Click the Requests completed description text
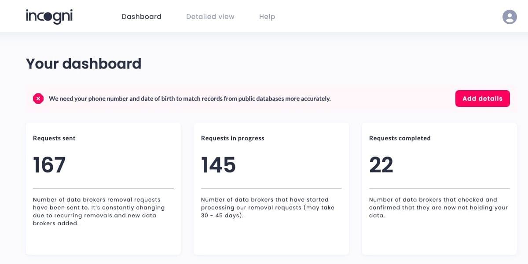528x264 pixels. point(438,207)
